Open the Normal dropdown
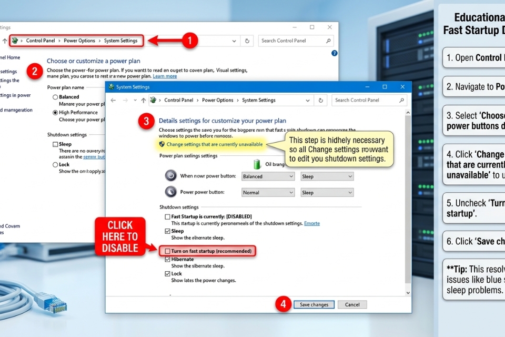Screen dimensions: 505x337 pos(268,193)
